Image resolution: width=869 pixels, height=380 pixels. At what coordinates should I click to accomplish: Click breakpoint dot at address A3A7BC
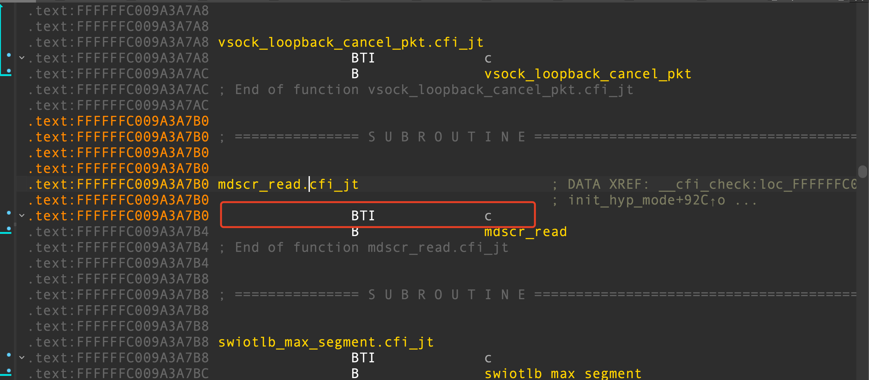pyautogui.click(x=9, y=371)
